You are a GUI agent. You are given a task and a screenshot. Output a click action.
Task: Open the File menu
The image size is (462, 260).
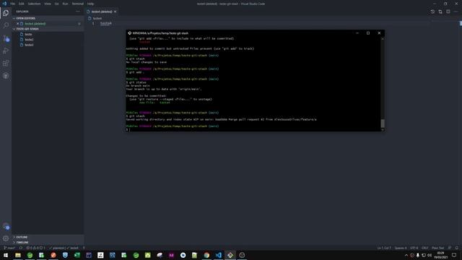[13, 4]
